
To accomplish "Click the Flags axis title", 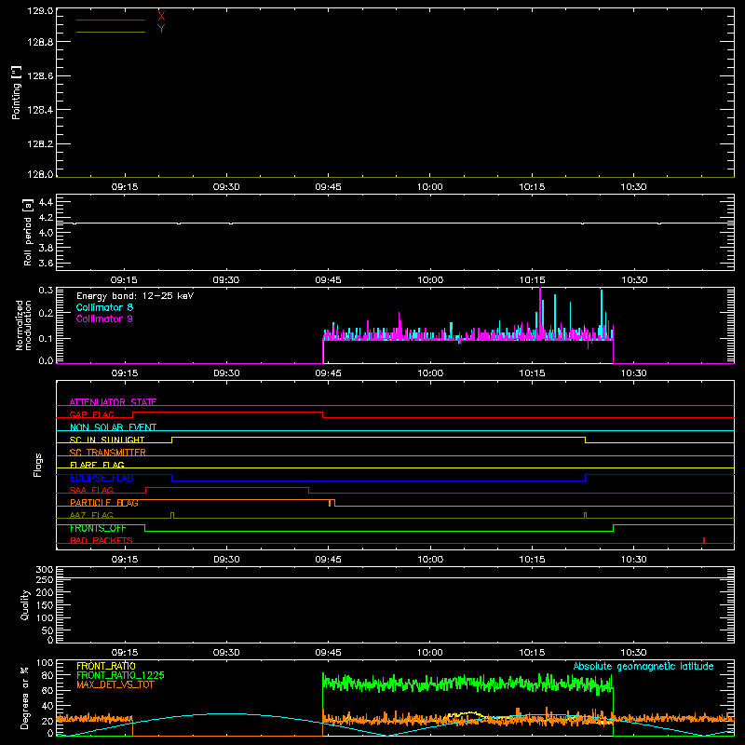I will [37, 465].
